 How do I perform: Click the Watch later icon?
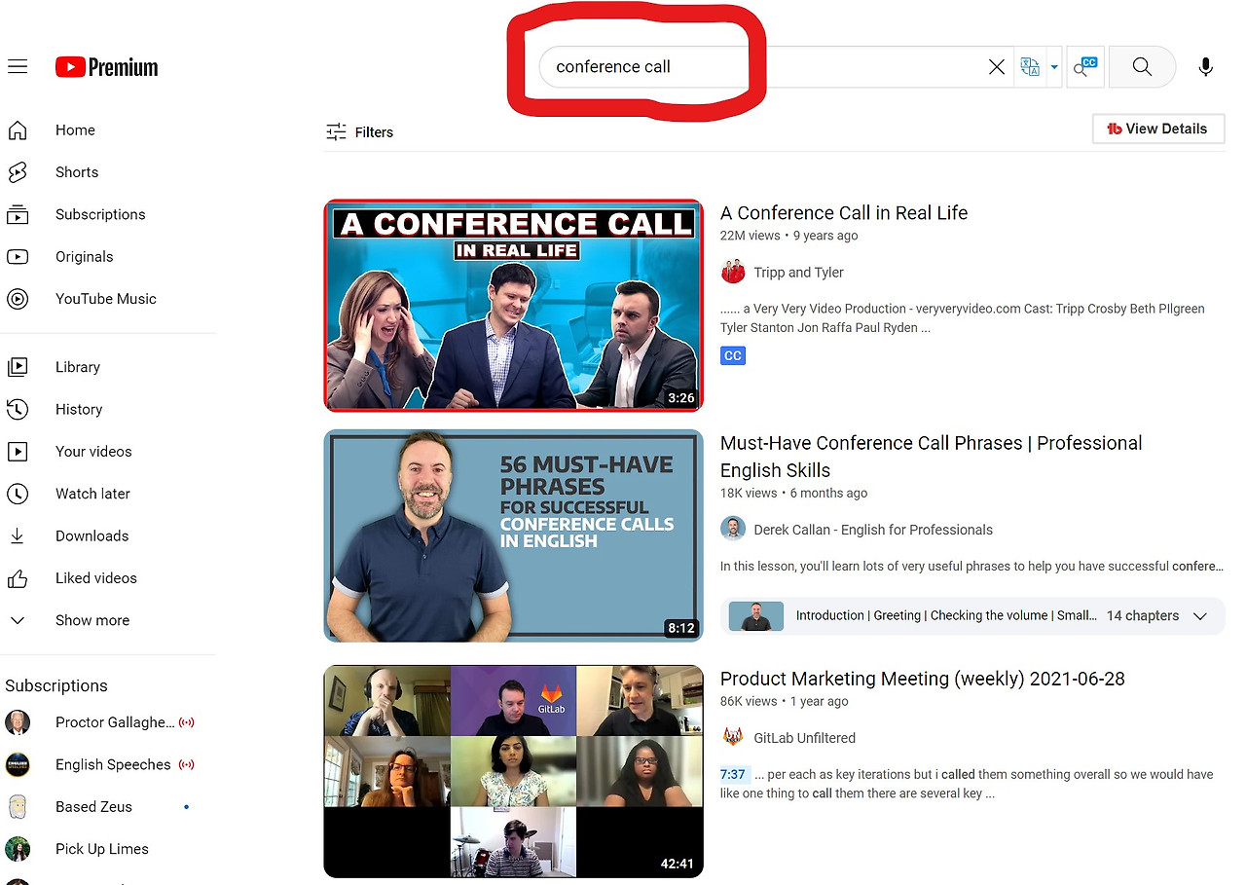click(x=18, y=494)
